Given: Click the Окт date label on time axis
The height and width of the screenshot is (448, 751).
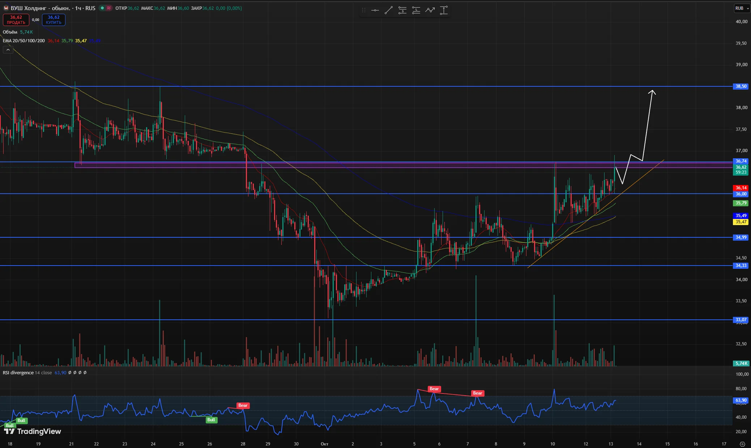Looking at the screenshot, I should 324,444.
